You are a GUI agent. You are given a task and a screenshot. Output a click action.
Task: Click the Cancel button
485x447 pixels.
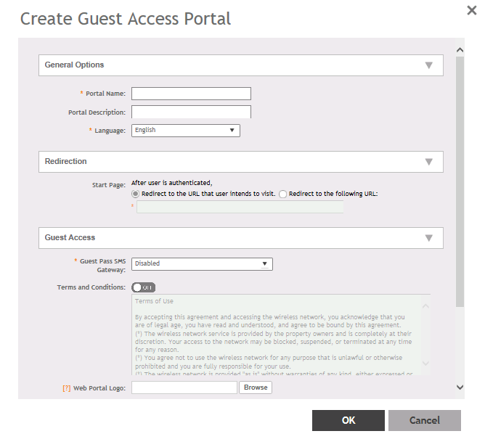pos(424,420)
